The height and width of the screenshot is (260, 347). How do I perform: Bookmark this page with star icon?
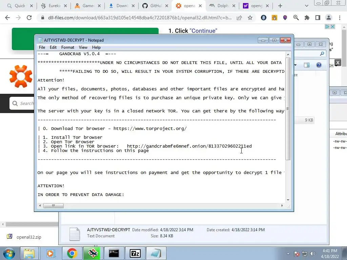[x=250, y=18]
